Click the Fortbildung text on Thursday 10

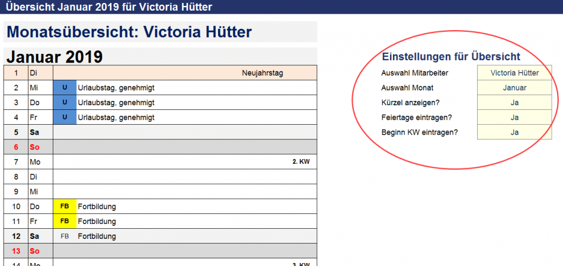point(97,206)
